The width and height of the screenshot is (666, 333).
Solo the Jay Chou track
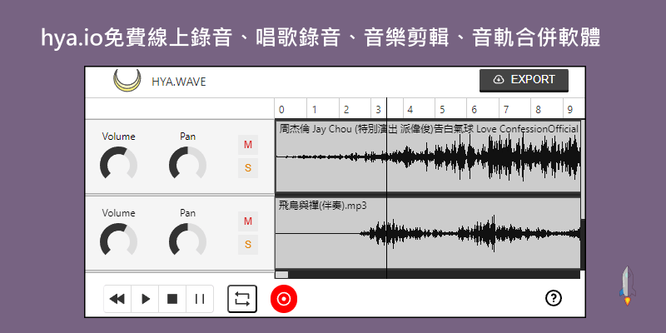(x=248, y=168)
